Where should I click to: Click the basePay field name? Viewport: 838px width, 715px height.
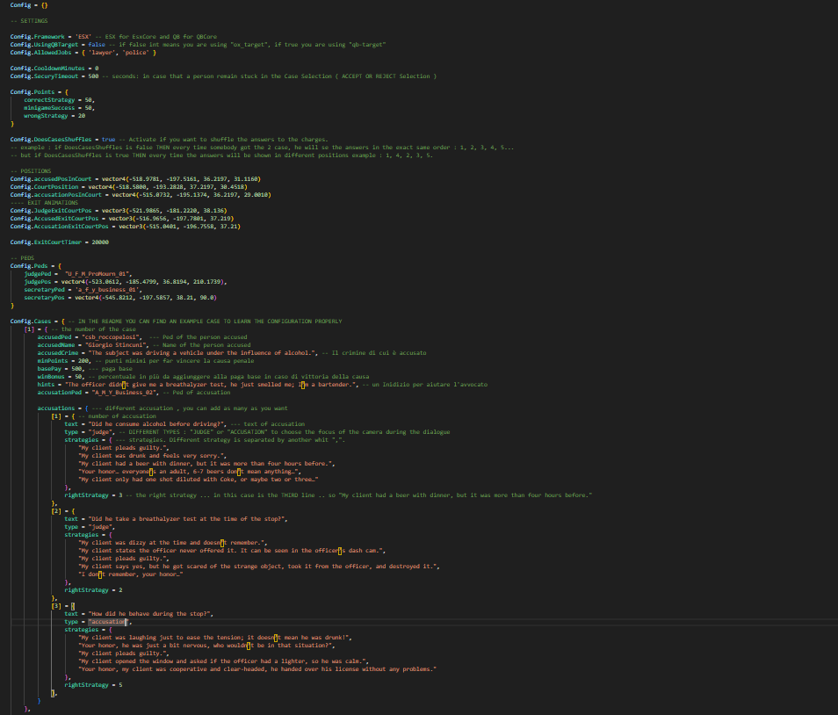pyautogui.click(x=49, y=369)
